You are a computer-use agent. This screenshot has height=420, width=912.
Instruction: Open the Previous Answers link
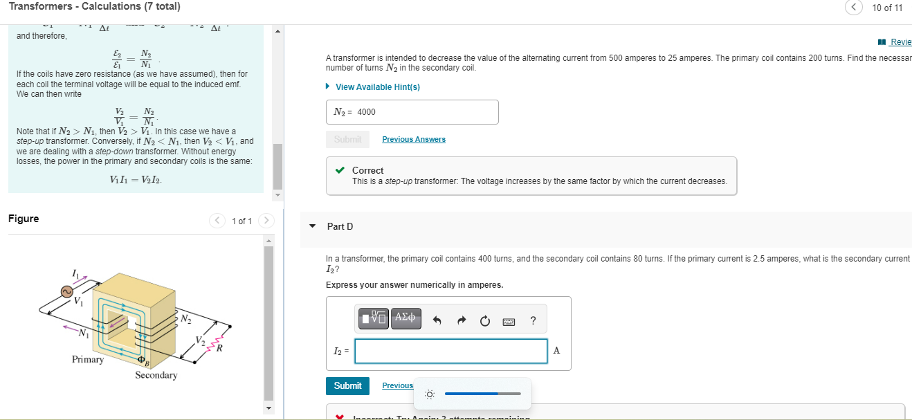pos(413,138)
